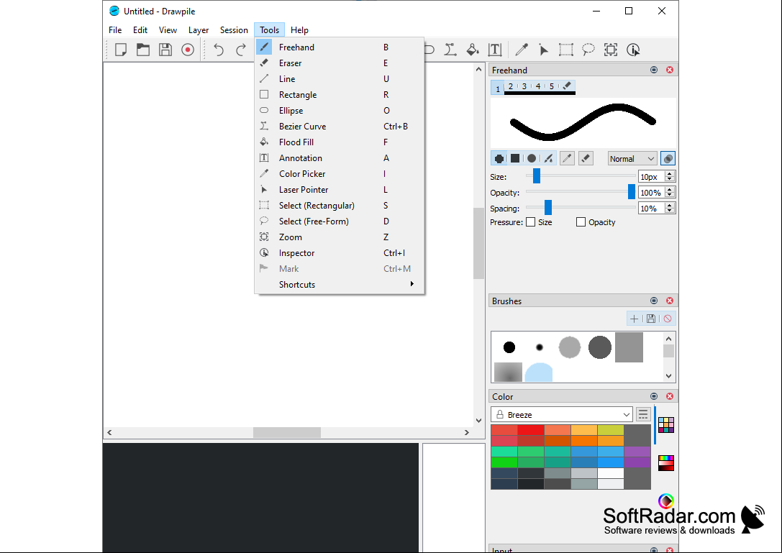The image size is (782, 553).
Task: Close the Freehand dock panel
Action: coord(670,70)
